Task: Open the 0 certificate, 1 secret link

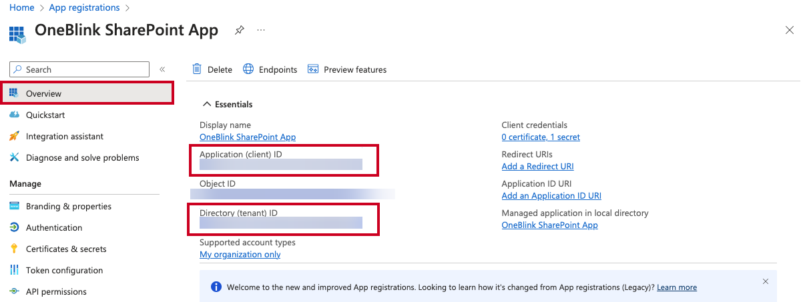Action: click(541, 137)
